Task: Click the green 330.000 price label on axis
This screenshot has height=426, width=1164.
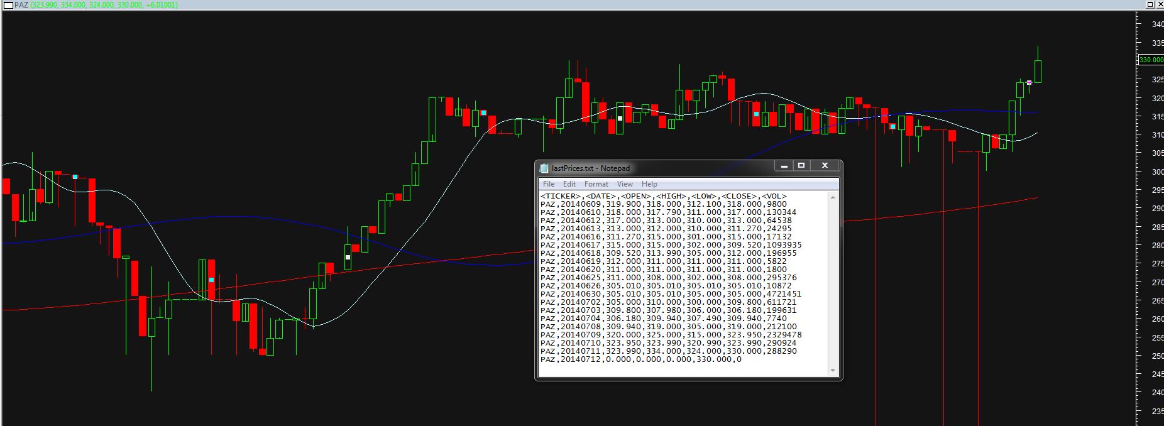Action: [1151, 60]
